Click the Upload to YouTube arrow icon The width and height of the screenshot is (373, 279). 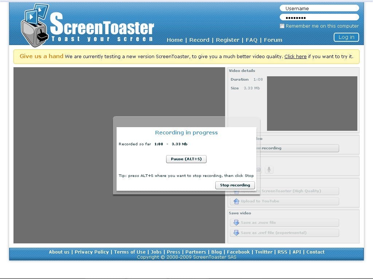coord(236,201)
